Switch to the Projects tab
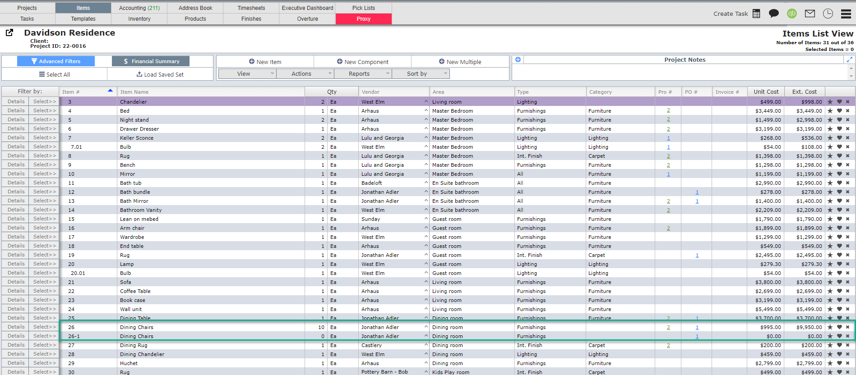 pos(27,8)
